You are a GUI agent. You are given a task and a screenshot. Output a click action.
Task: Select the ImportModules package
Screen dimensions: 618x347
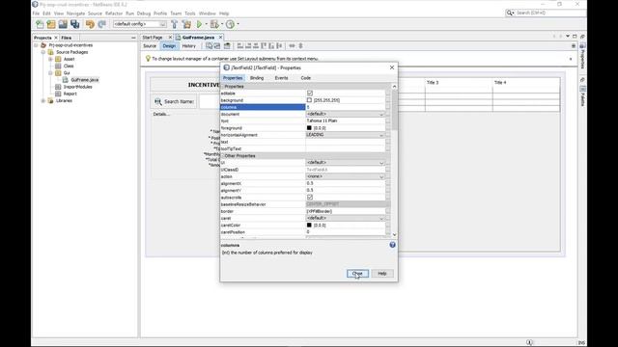pyautogui.click(x=78, y=87)
